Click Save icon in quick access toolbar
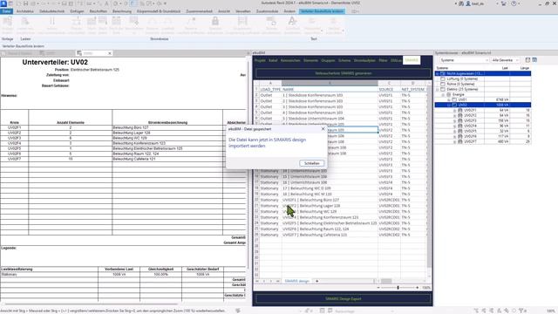Screen dimensions: 558x314 [x=25, y=3]
